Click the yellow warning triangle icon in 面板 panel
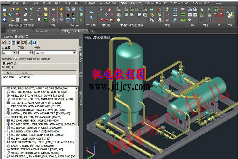238x159 pixels. [x=61, y=9]
